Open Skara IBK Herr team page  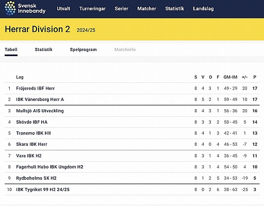tap(31, 144)
